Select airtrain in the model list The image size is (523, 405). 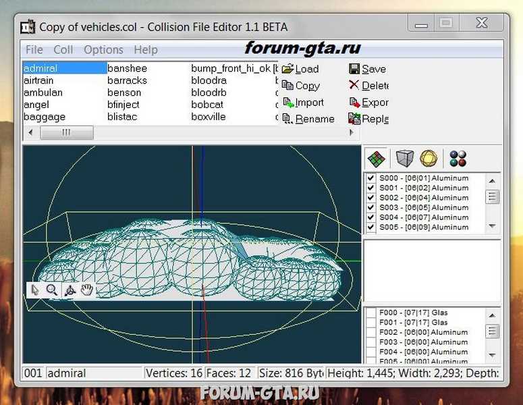(38, 81)
